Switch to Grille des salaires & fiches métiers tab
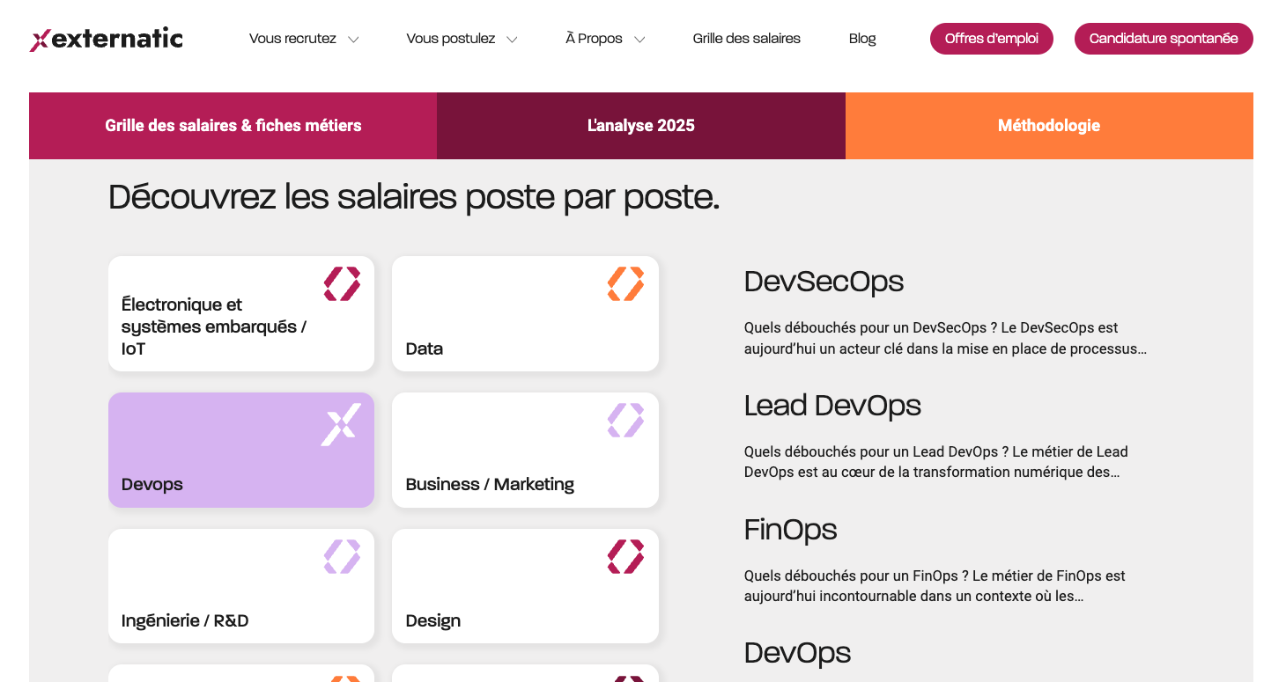This screenshot has height=682, width=1286. pyautogui.click(x=233, y=126)
